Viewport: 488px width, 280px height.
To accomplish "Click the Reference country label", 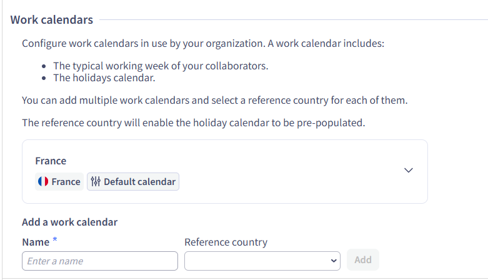I will coord(226,242).
